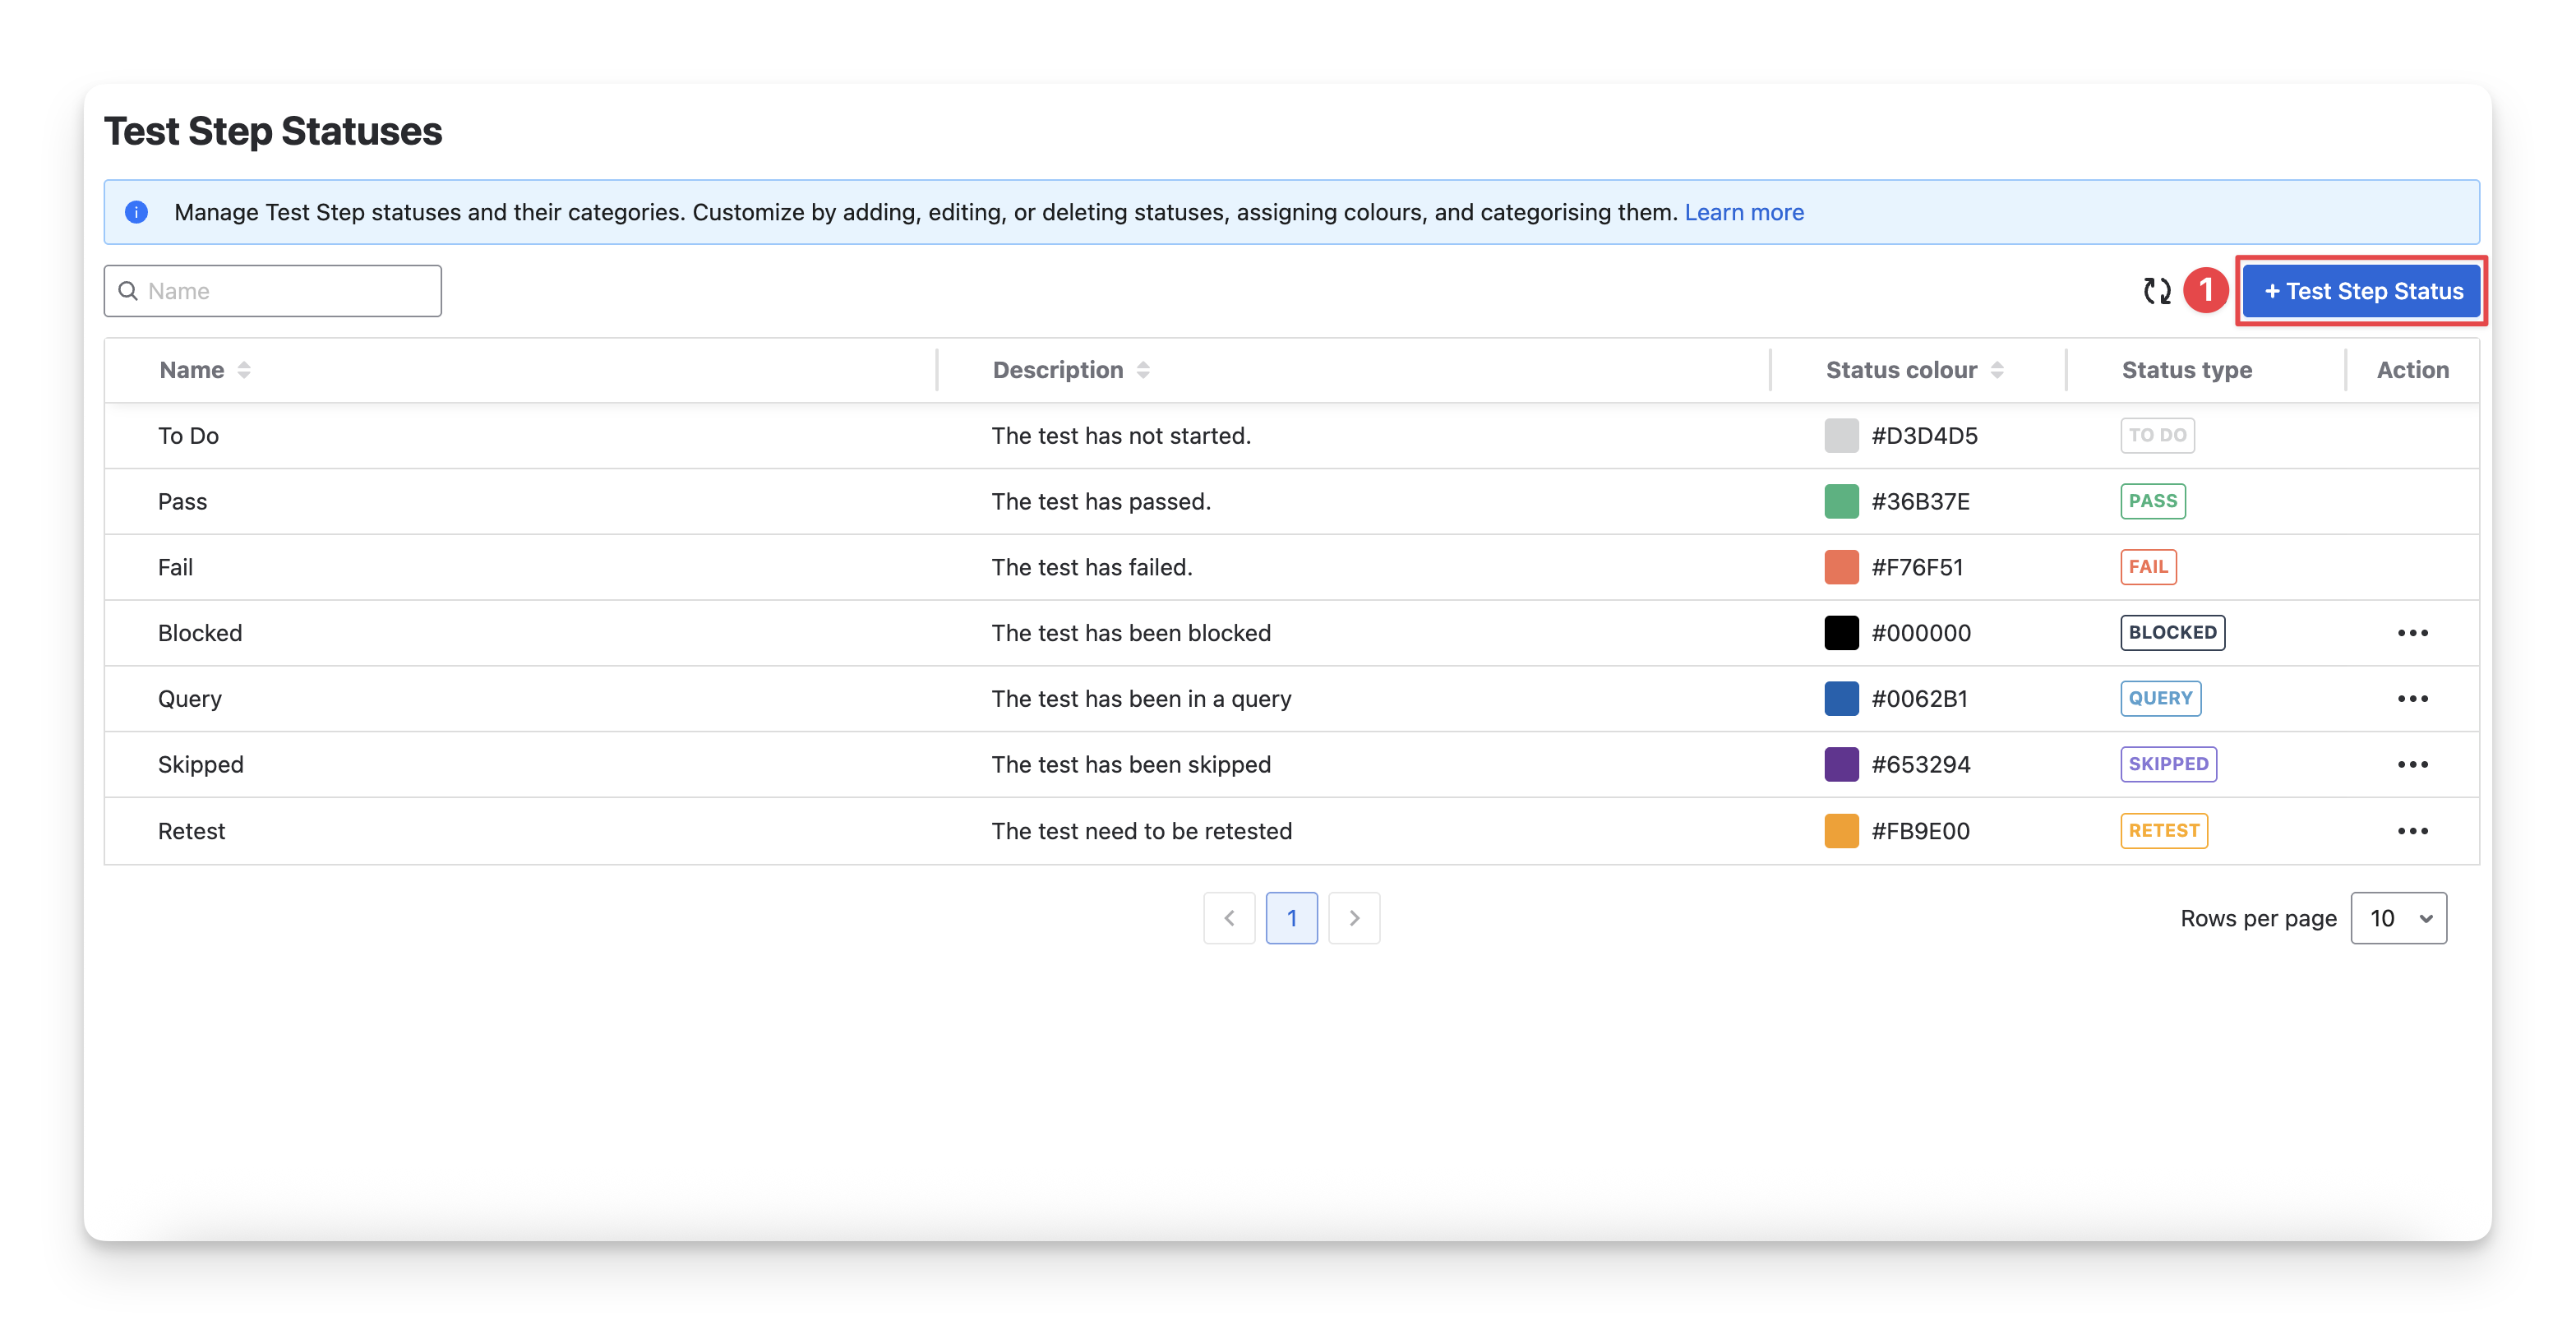Click the green #36B37E colour swatch
The width and height of the screenshot is (2576, 1325).
(x=1841, y=501)
